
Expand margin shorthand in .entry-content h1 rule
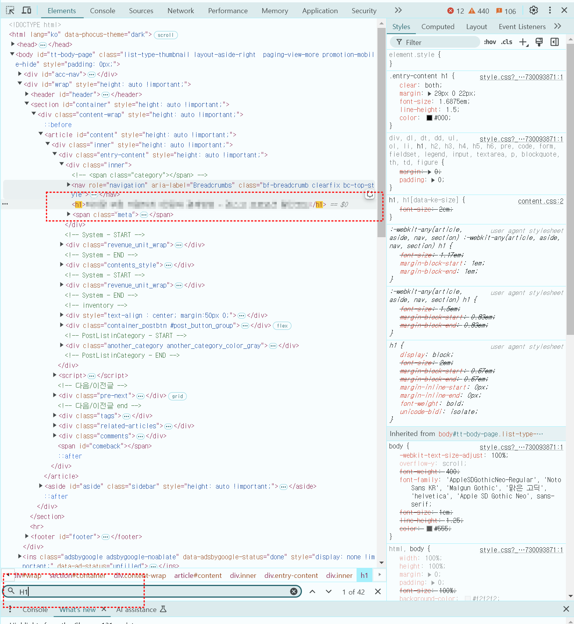(x=429, y=94)
